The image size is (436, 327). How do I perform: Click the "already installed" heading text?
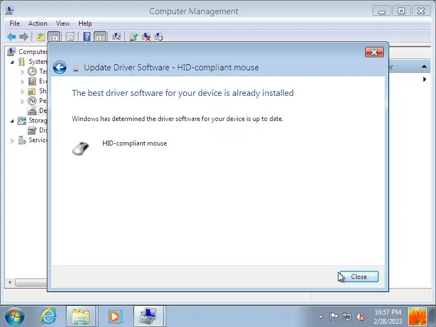click(x=183, y=93)
